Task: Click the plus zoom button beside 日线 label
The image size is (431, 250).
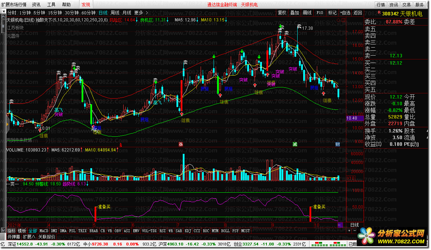Action: (x=349, y=231)
